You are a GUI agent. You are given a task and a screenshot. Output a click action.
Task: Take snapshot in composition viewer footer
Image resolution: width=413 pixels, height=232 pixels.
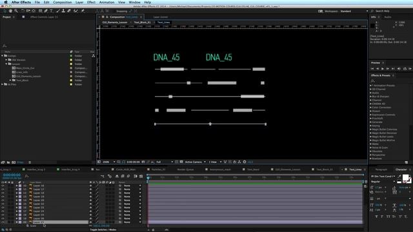click(143, 162)
